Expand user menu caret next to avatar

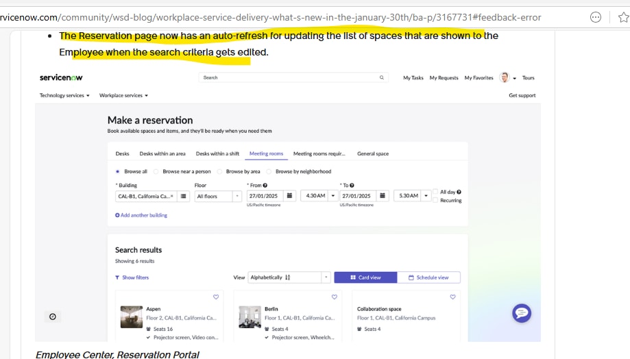tap(514, 78)
